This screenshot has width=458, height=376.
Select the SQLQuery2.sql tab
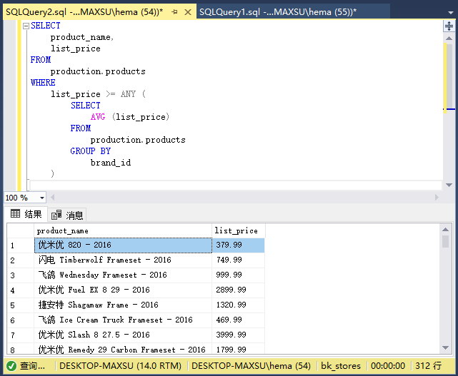point(84,12)
